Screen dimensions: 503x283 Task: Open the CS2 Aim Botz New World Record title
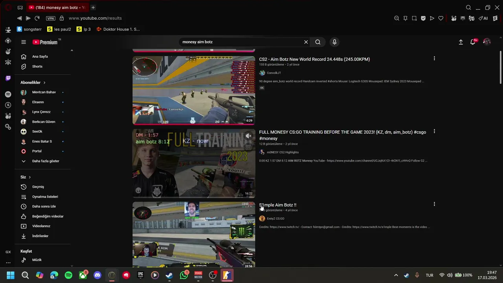(314, 59)
